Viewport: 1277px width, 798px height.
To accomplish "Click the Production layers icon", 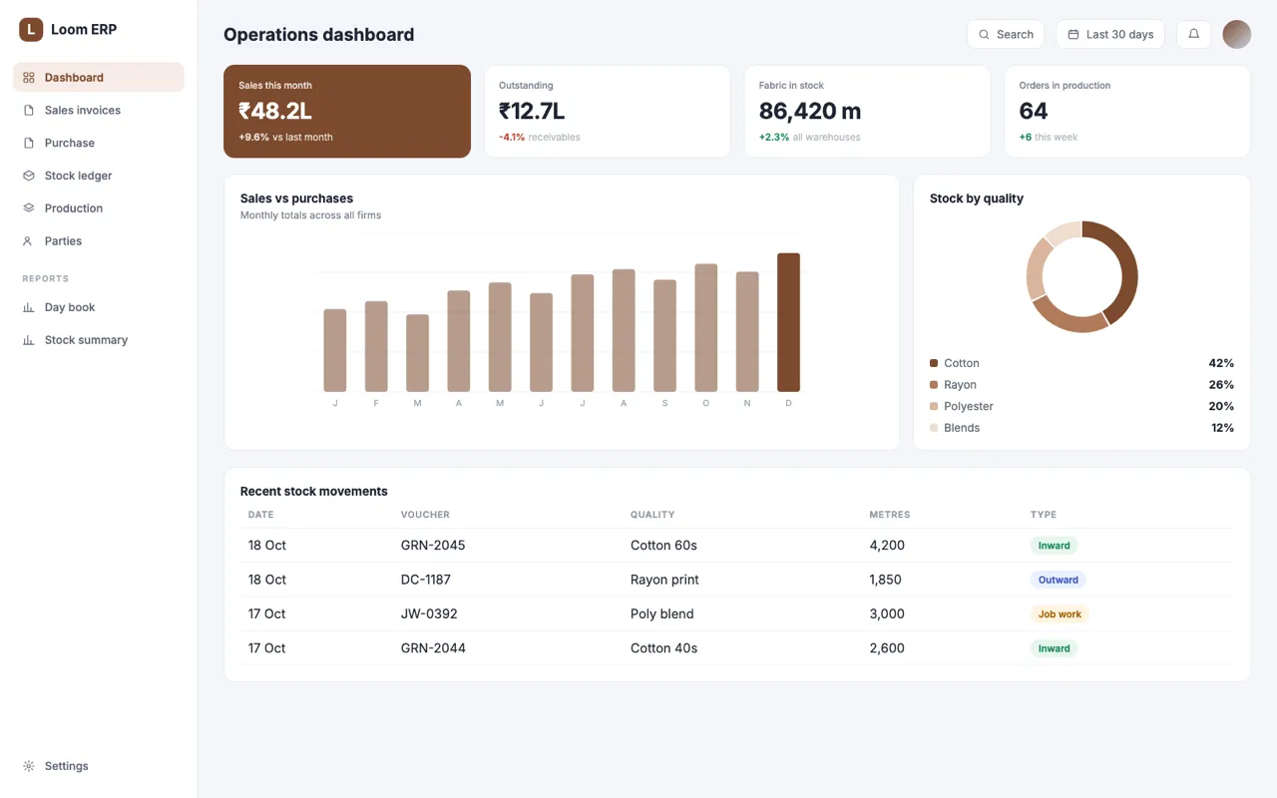I will pos(29,208).
